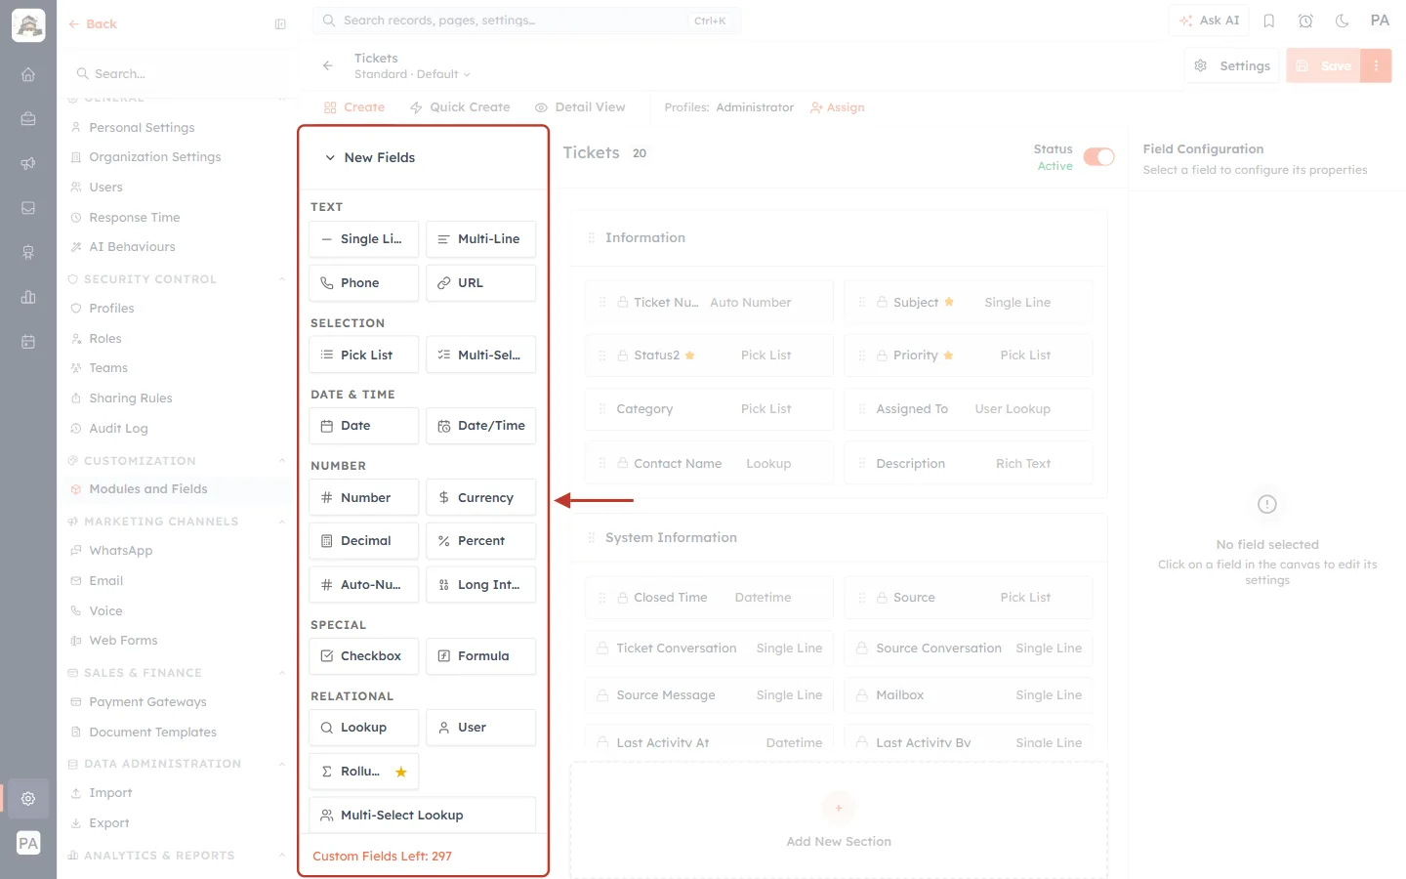Collapse the Security Control section
Image resolution: width=1406 pixels, height=879 pixels.
point(282,279)
